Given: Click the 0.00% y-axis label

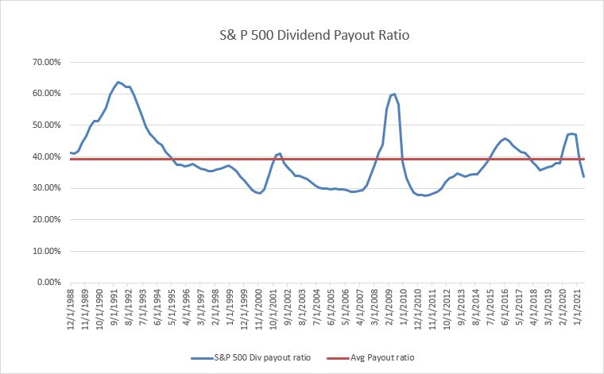Looking at the screenshot, I should point(49,283).
